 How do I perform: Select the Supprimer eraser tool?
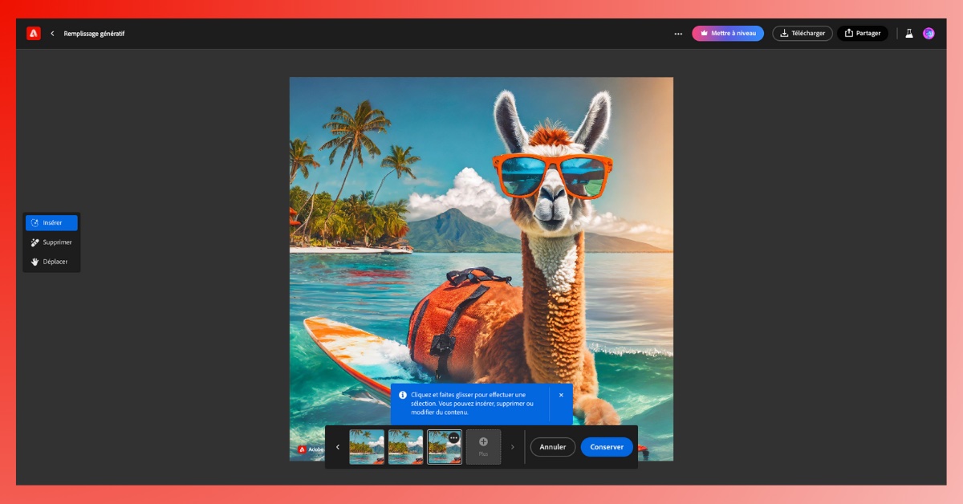[x=51, y=242]
